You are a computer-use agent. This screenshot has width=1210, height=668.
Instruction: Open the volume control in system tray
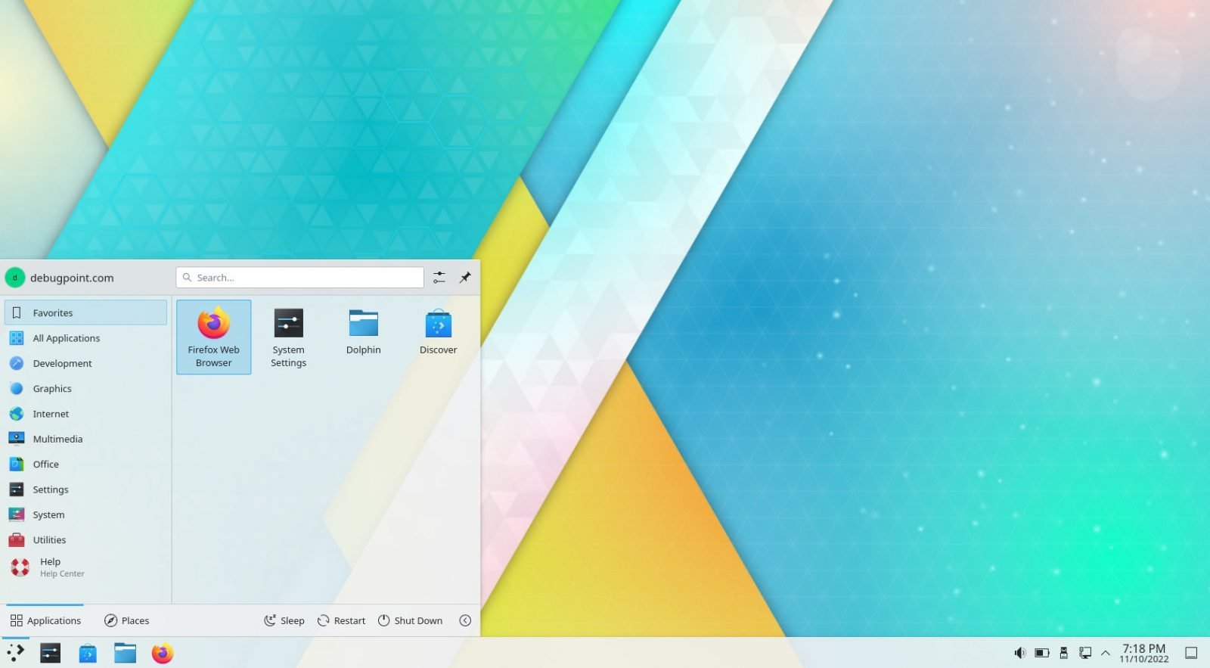(x=1019, y=653)
